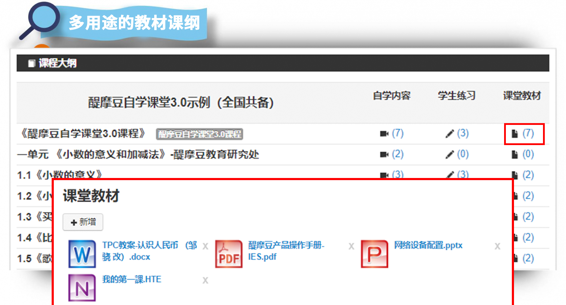The height and width of the screenshot is (305, 566).
Task: Remove the 网络设备配置.pptx file
Action: click(x=497, y=246)
